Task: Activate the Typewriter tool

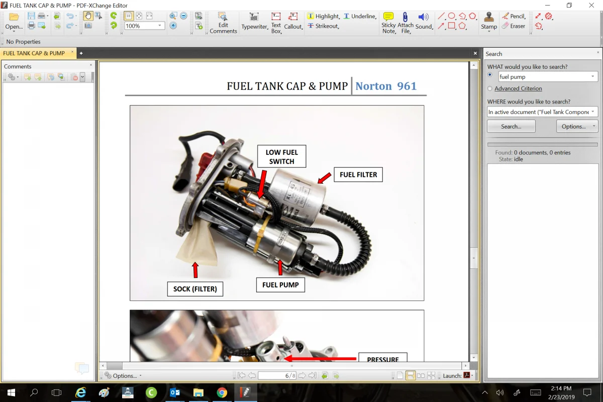Action: 254,22
